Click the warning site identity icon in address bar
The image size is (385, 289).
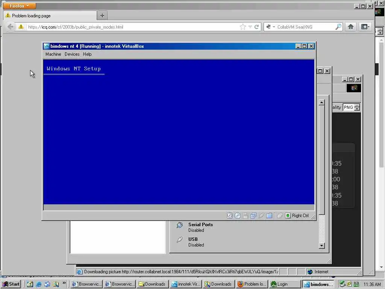pos(21,27)
